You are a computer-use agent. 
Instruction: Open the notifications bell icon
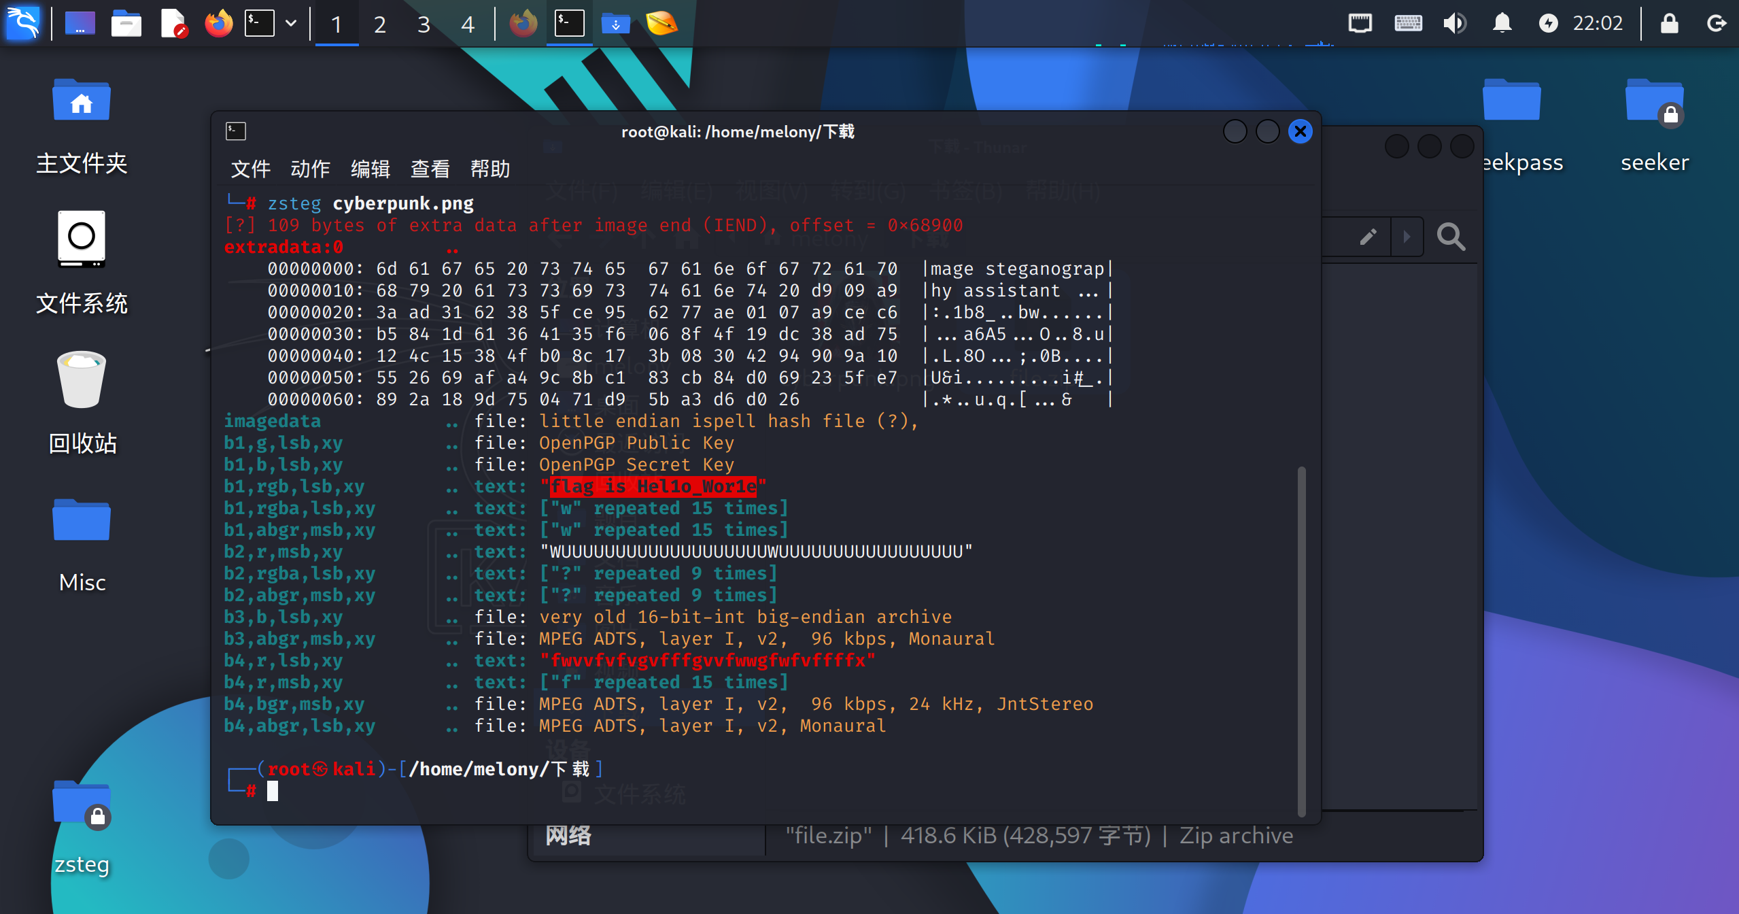[x=1502, y=24]
